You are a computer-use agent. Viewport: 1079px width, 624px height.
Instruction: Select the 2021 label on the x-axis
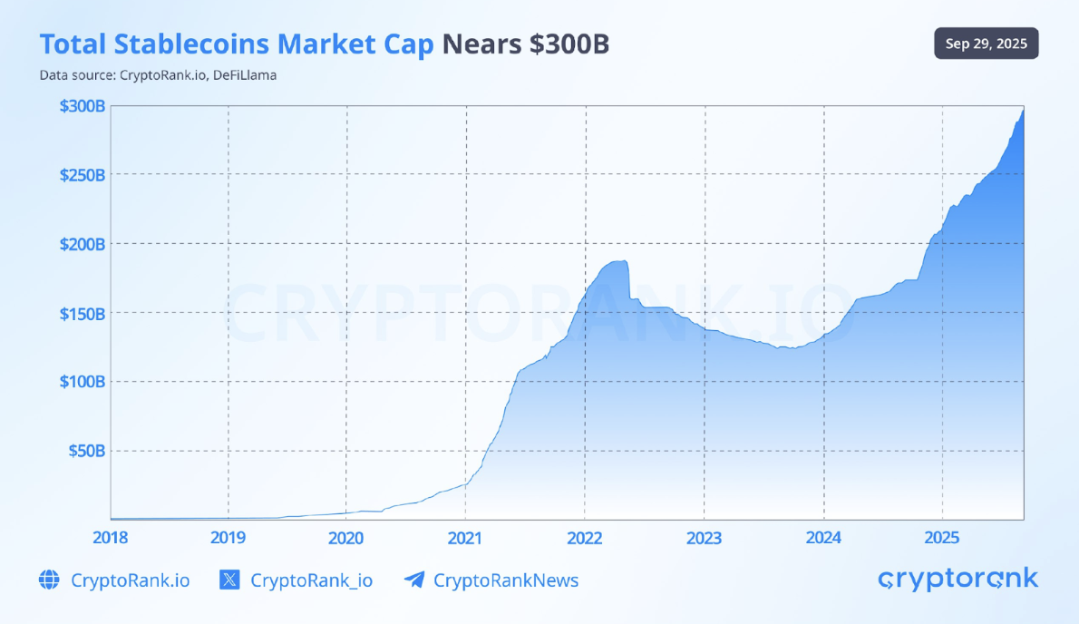point(465,537)
